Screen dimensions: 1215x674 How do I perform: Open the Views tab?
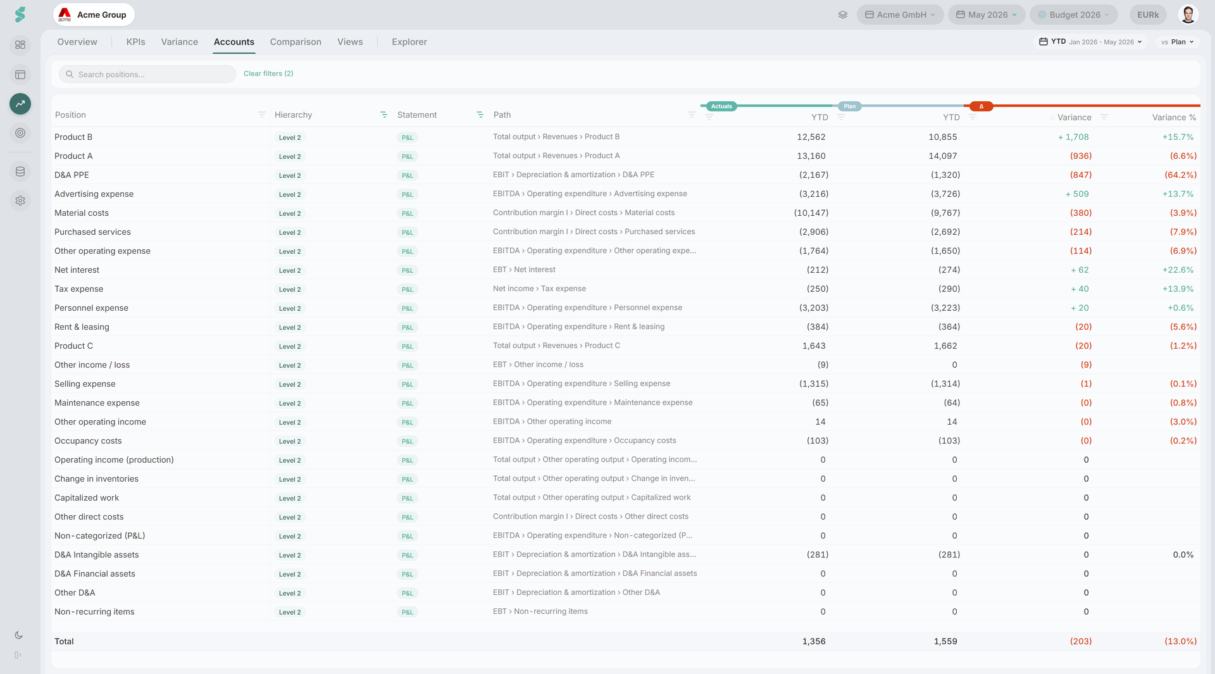(x=350, y=42)
